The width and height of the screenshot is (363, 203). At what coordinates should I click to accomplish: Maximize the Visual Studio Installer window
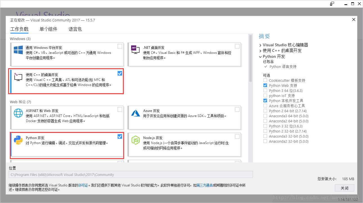(352, 4)
